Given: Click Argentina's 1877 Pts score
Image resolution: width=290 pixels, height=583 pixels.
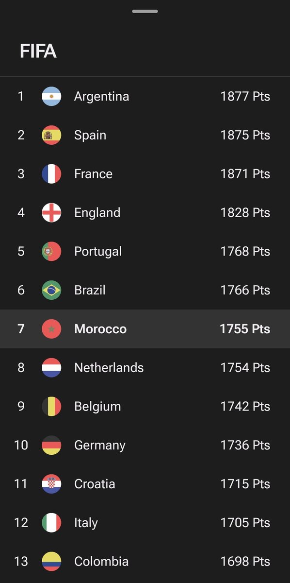Looking at the screenshot, I should [245, 96].
